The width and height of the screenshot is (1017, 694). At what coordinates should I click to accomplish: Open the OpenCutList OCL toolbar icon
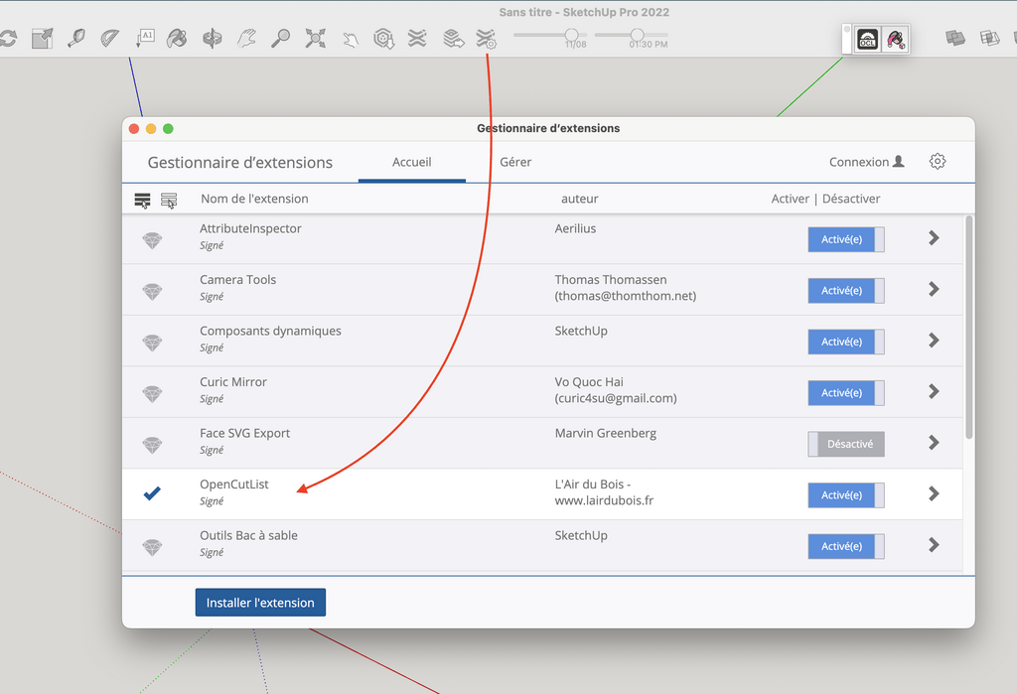(867, 40)
